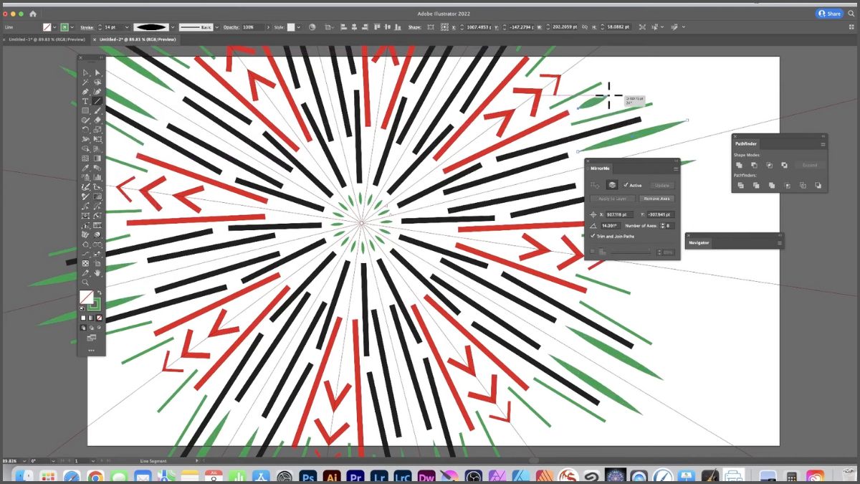Click Pathfinder Unite shape mode icon

[x=739, y=165]
